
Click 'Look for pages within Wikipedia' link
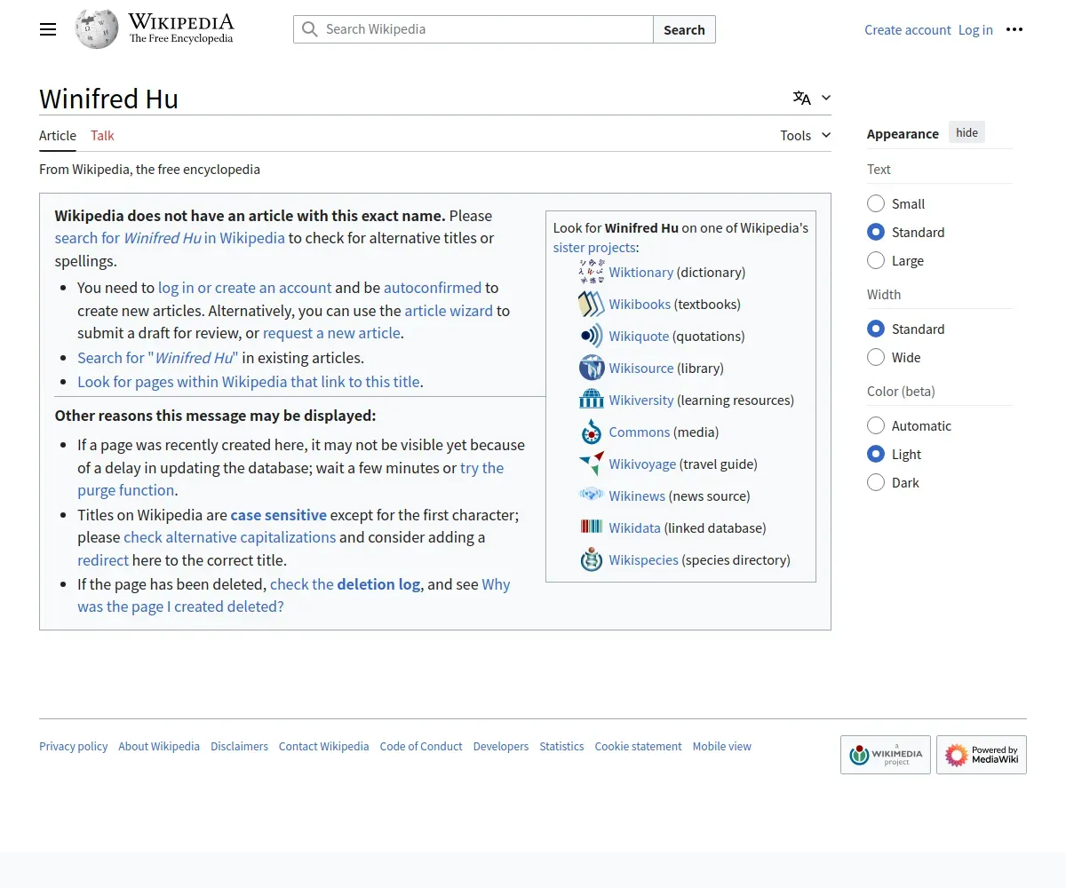click(x=249, y=382)
